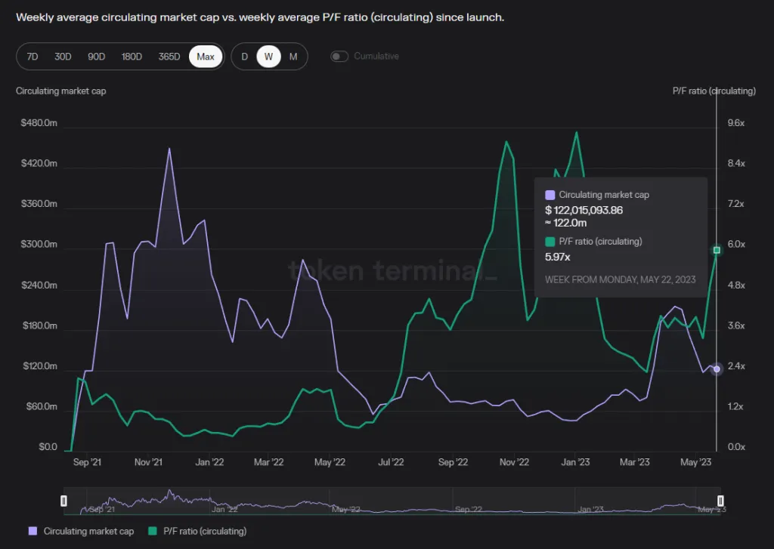Select the Max time range
The width and height of the screenshot is (774, 549).
coord(205,56)
